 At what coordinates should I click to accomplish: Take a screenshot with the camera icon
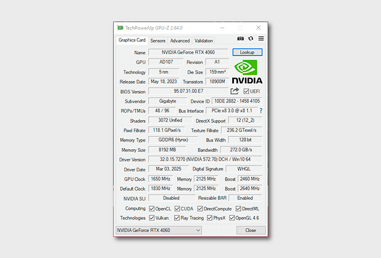click(240, 39)
